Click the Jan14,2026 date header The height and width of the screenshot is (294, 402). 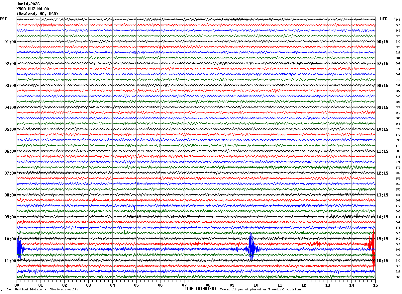coord(28,4)
